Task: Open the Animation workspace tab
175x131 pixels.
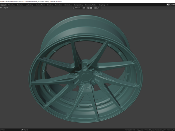Action: (x=58, y=5)
